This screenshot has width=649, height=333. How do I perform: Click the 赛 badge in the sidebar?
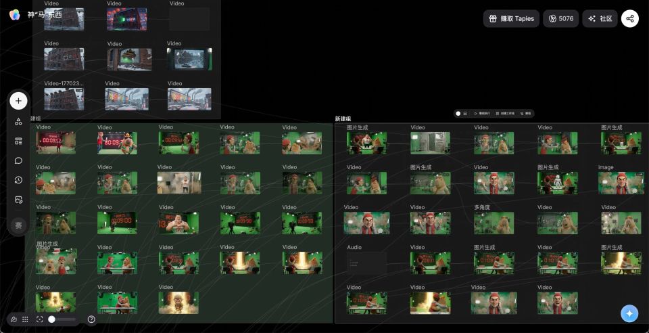(19, 225)
